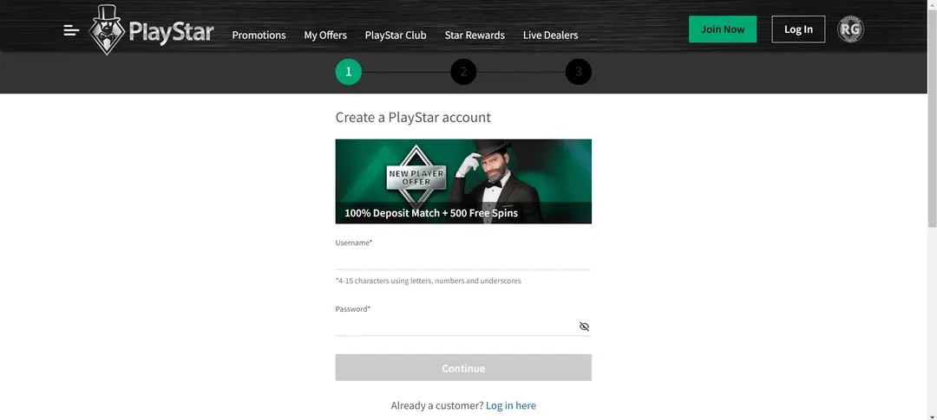Click the New Player Offer banner
The width and height of the screenshot is (937, 420).
click(x=463, y=181)
